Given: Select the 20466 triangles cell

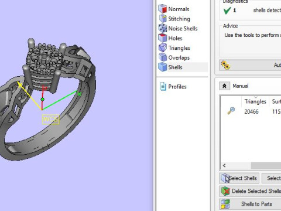Looking at the screenshot, I should pyautogui.click(x=251, y=111).
